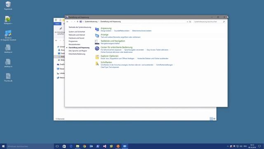Screen dimensions: 264x149
Task: Refresh the Control Panel address bar
Action: pos(190,22)
